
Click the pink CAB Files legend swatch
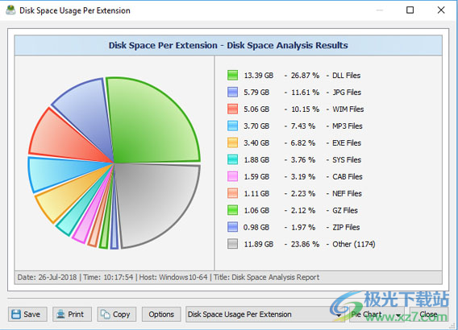click(232, 176)
